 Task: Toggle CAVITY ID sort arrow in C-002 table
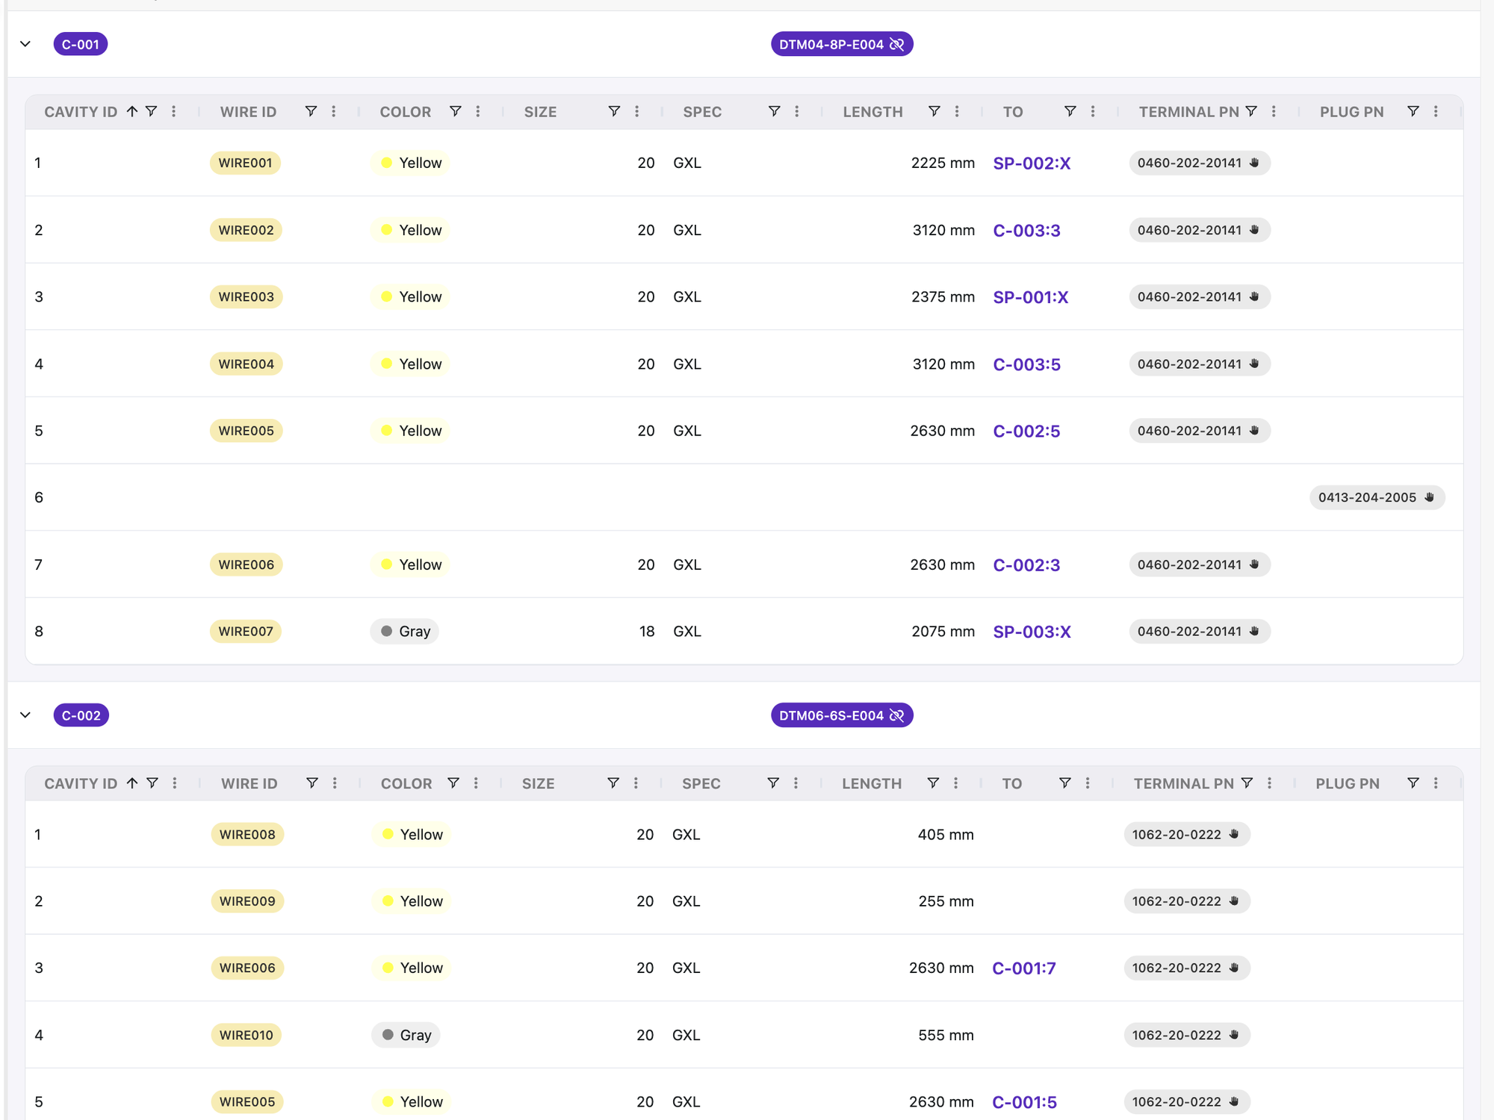click(x=132, y=783)
